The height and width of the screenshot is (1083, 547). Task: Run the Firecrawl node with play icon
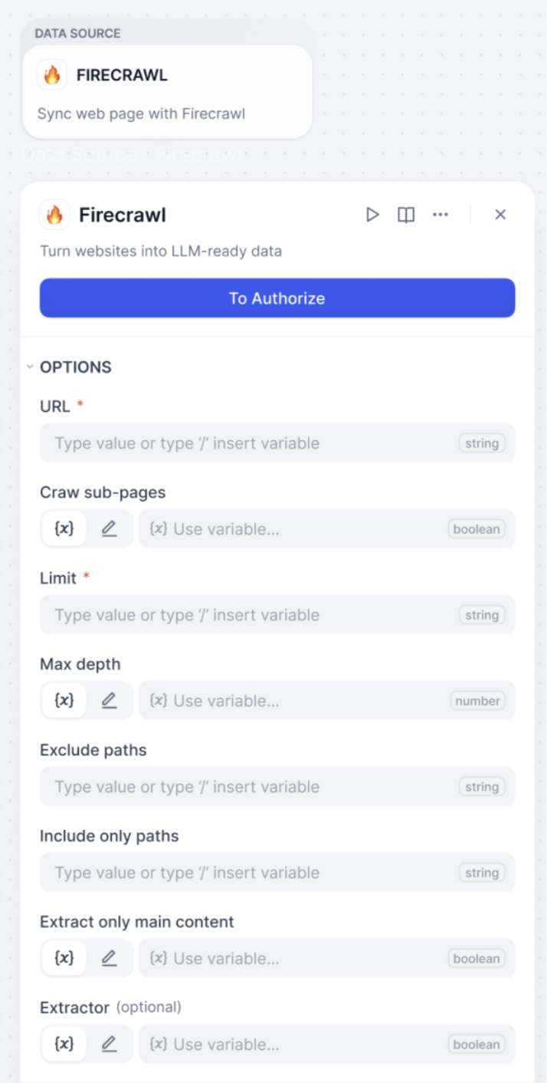coord(372,215)
